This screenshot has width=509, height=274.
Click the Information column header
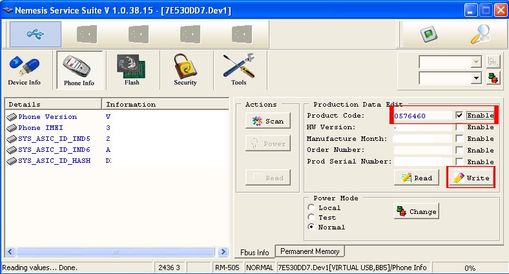[x=165, y=104]
